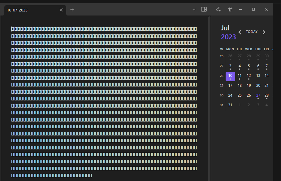Viewport: 281px width, 181px height.
Task: Open week number 29 in the calendar
Action: [222, 86]
